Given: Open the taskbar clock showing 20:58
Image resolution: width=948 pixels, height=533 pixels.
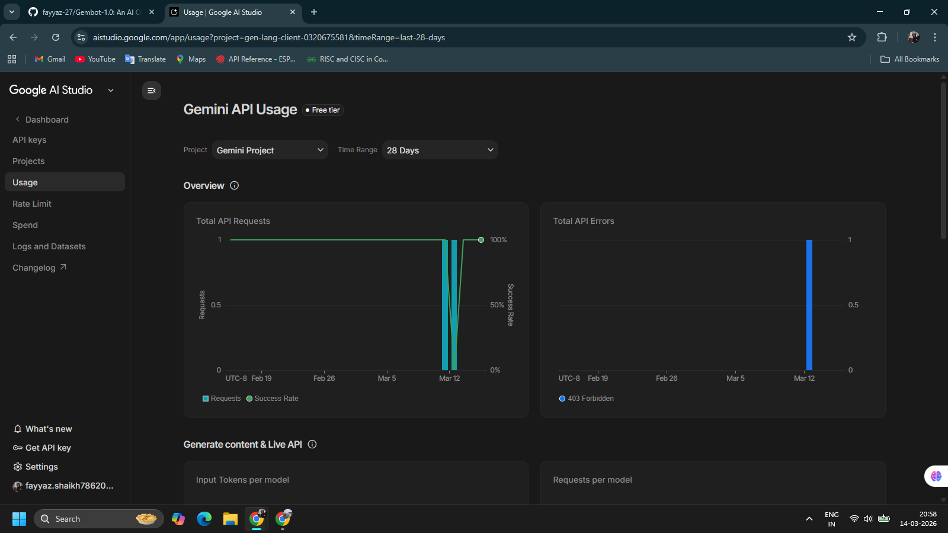Looking at the screenshot, I should tap(918, 519).
